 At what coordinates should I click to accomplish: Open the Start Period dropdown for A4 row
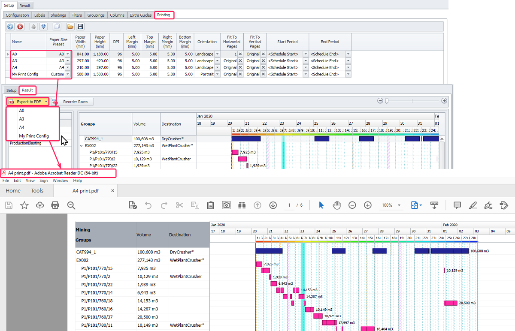(306, 67)
